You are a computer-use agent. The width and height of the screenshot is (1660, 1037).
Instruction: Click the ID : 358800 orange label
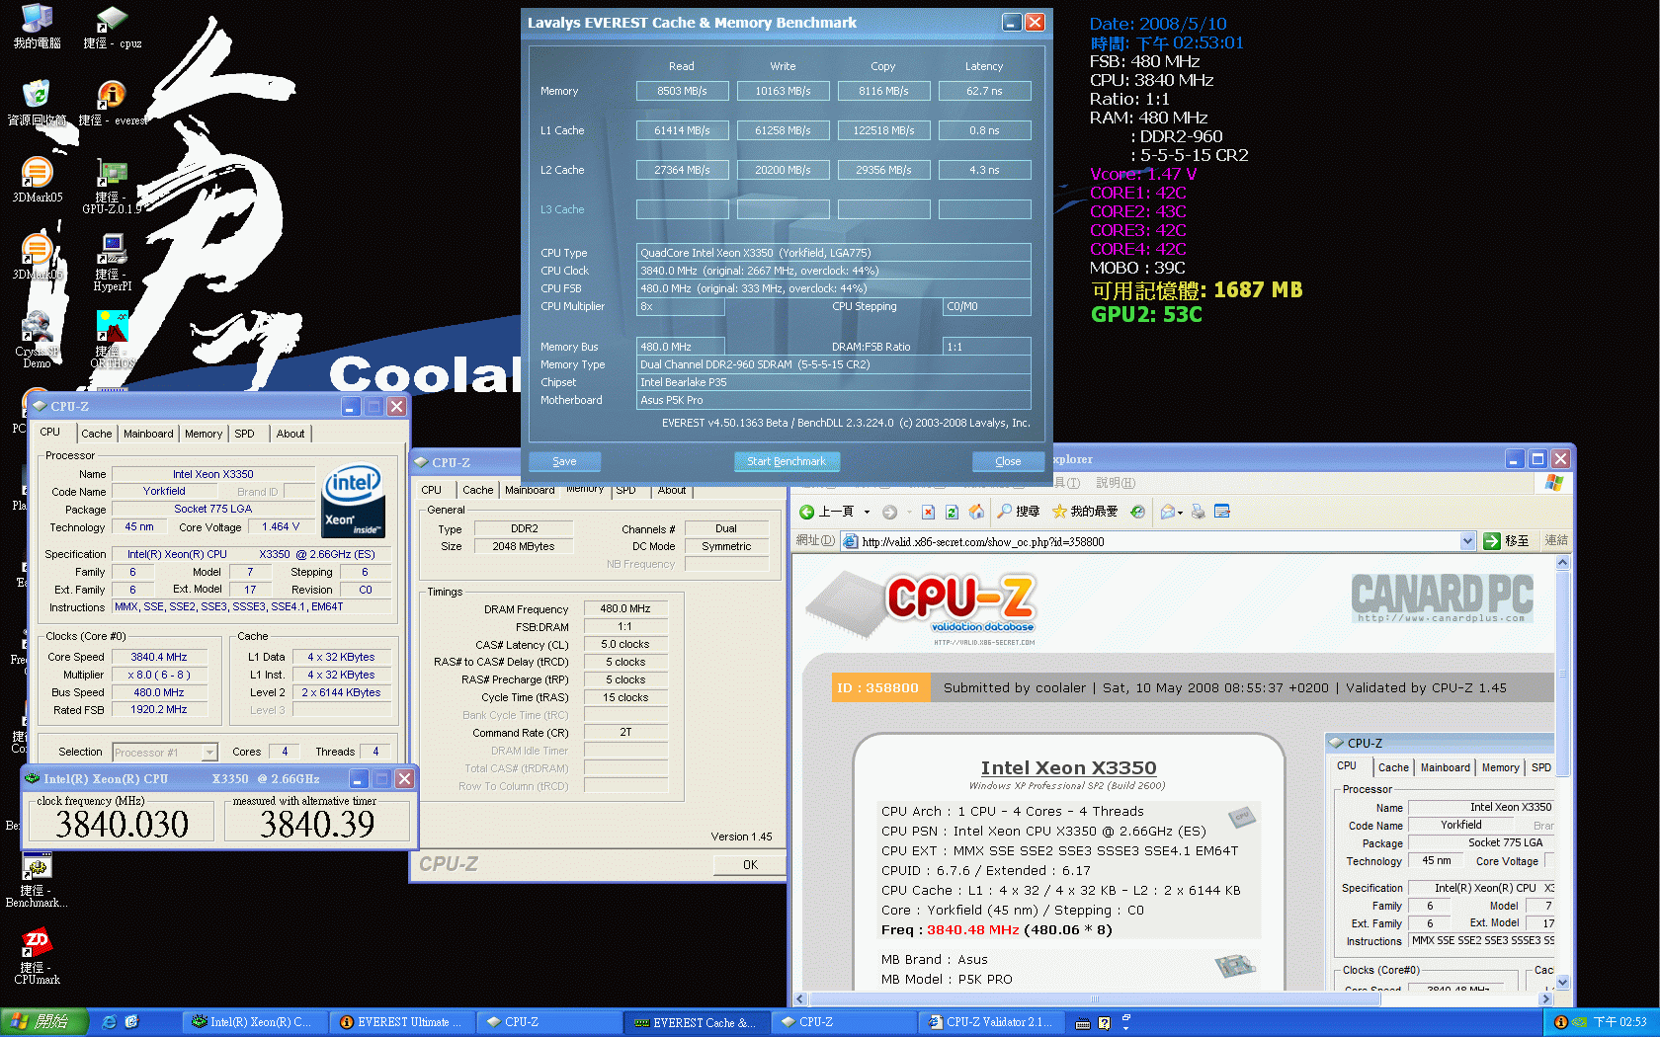point(878,687)
